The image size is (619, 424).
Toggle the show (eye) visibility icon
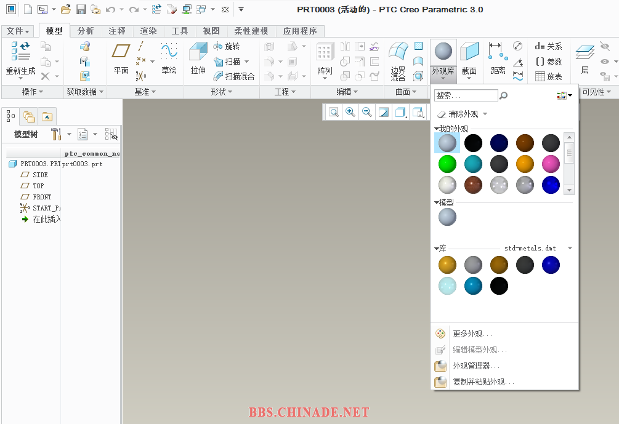604,62
